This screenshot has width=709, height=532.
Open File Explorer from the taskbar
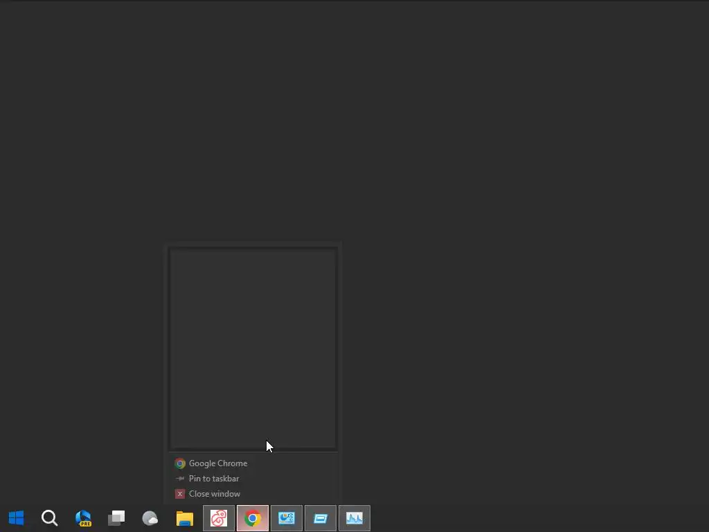point(184,518)
